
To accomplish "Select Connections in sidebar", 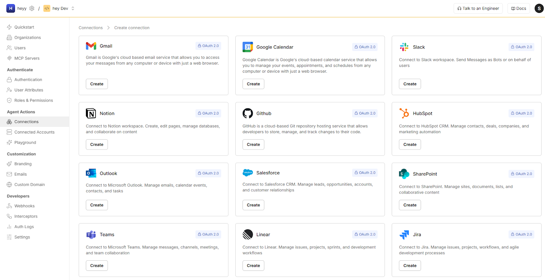I will click(34, 122).
